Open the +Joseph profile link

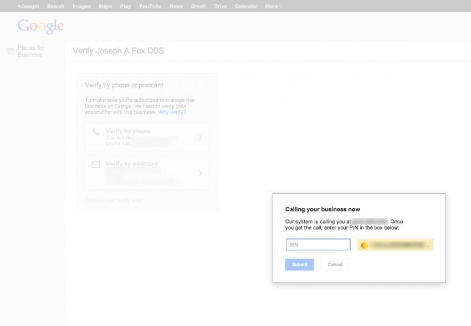coord(28,6)
